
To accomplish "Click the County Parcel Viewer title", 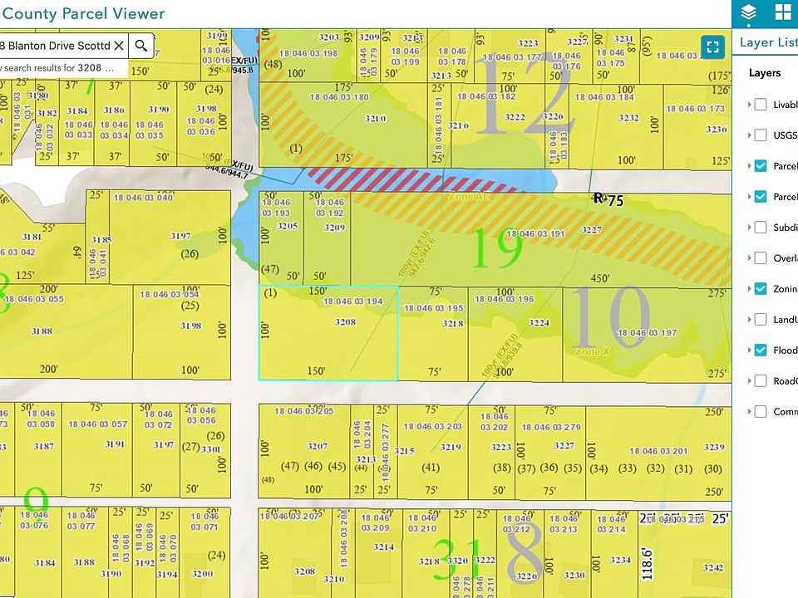I will coord(83,13).
